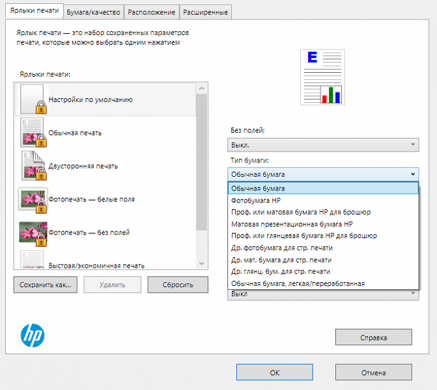The width and height of the screenshot is (437, 390).
Task: Click the shortcuts list scrollbar down arrow
Action: point(202,263)
